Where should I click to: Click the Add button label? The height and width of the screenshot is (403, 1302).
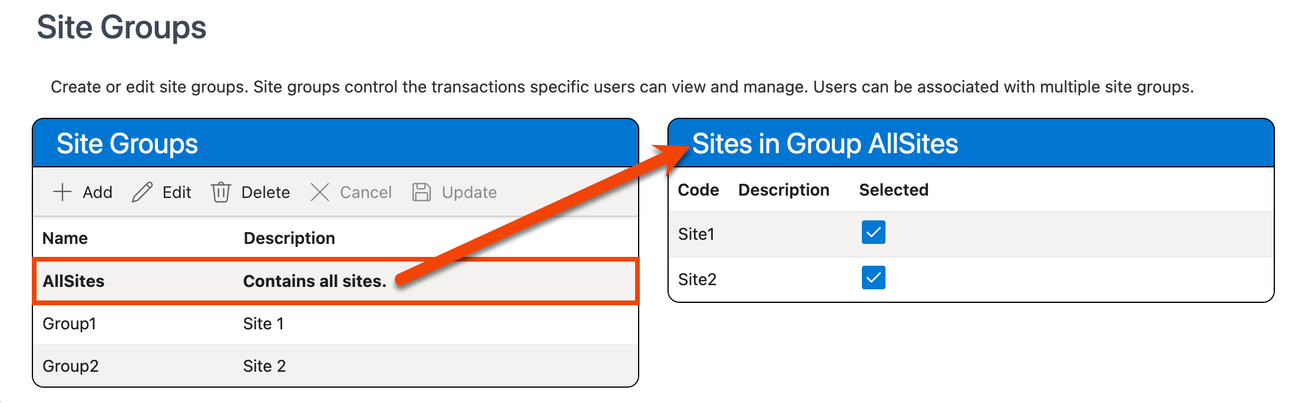point(97,192)
